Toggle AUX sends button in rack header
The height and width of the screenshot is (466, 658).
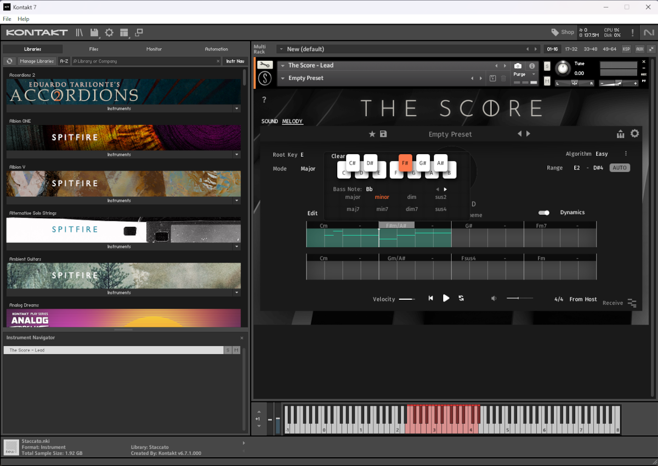coord(640,49)
